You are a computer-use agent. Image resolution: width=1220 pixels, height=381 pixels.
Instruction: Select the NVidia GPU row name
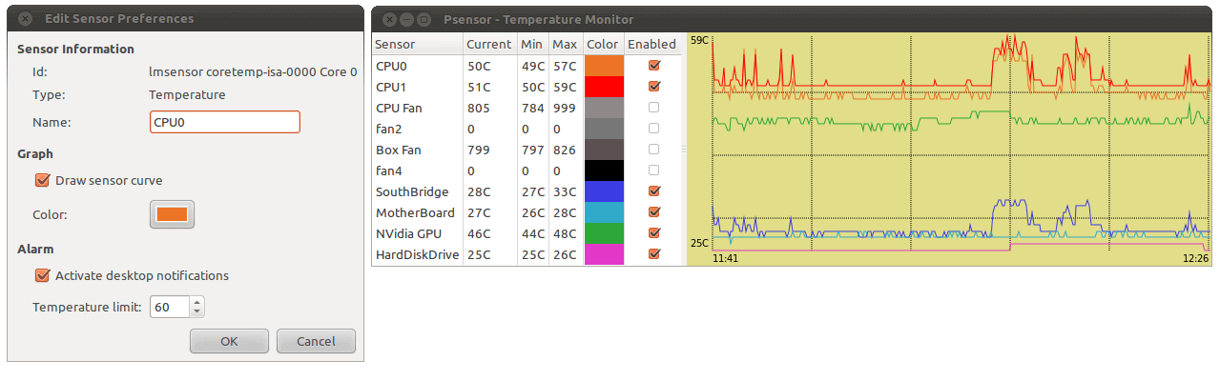(x=408, y=233)
